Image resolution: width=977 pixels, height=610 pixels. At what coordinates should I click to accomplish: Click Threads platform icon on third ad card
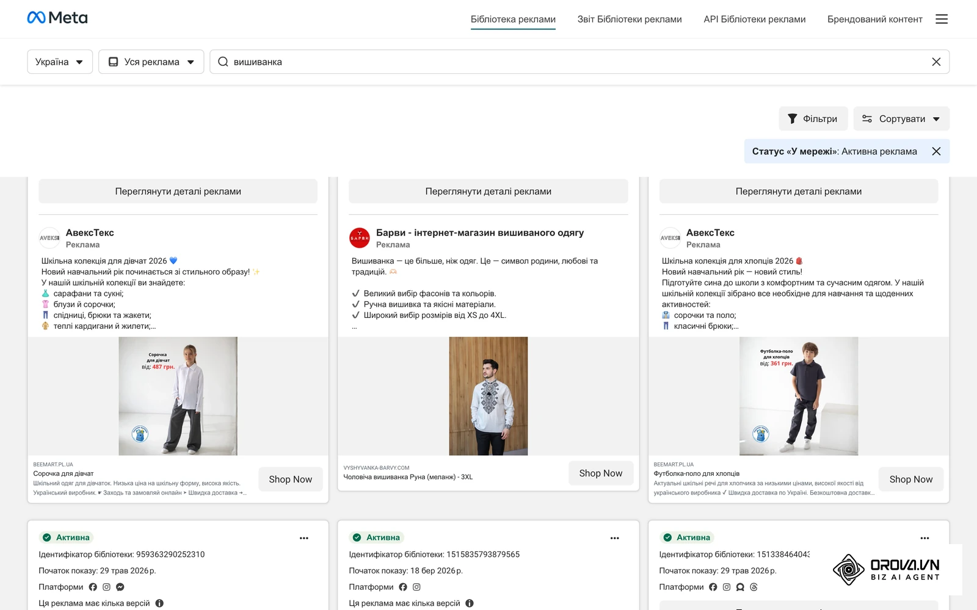coord(754,587)
